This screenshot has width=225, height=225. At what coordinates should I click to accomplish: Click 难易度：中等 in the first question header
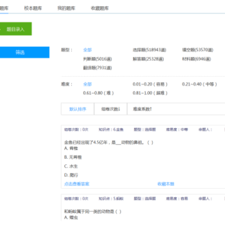pos(177,129)
